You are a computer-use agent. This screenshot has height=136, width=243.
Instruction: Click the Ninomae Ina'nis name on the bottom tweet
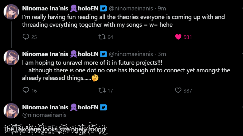click(x=45, y=108)
